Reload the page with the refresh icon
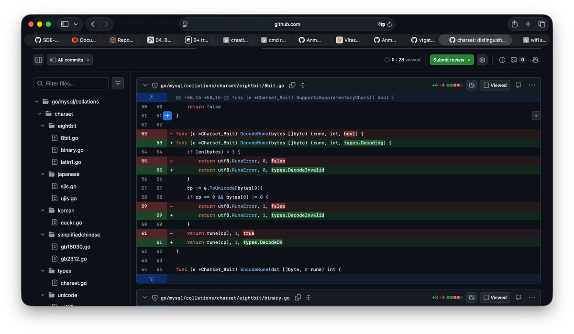The height and width of the screenshot is (334, 574). click(389, 24)
